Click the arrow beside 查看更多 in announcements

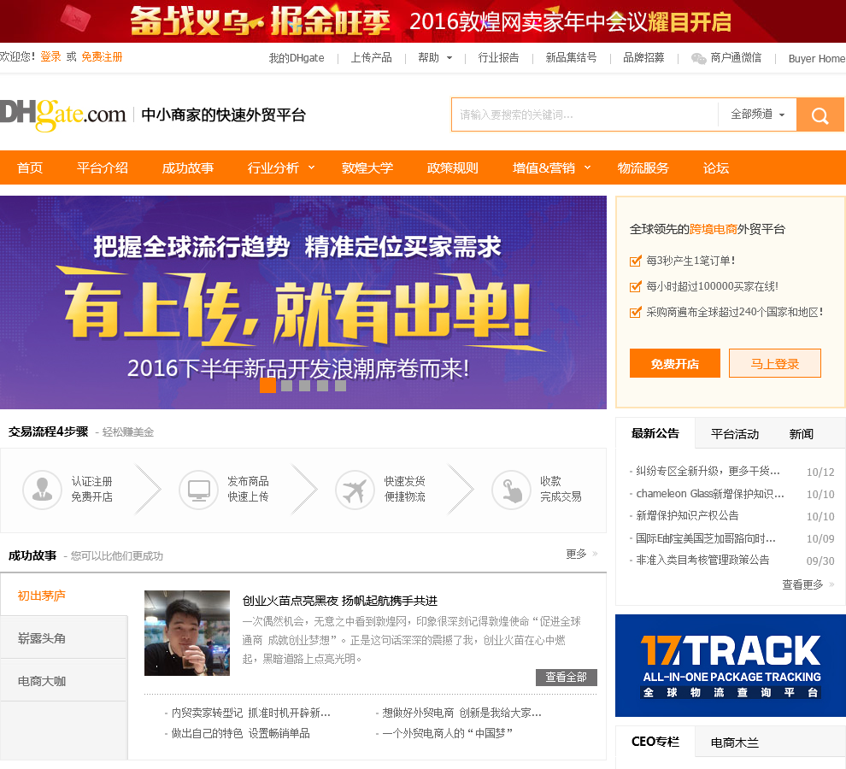pos(831,584)
